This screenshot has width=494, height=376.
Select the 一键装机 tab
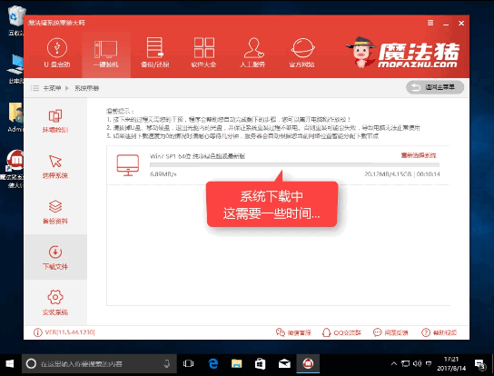[x=106, y=54]
